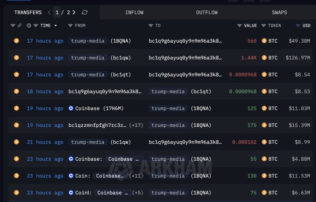The height and width of the screenshot is (202, 316).
Task: Click the '21 hours ago' timestamp link
Action: 45,142
